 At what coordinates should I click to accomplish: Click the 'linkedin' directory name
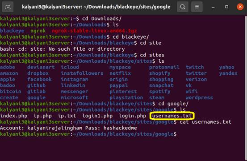tap(73, 85)
